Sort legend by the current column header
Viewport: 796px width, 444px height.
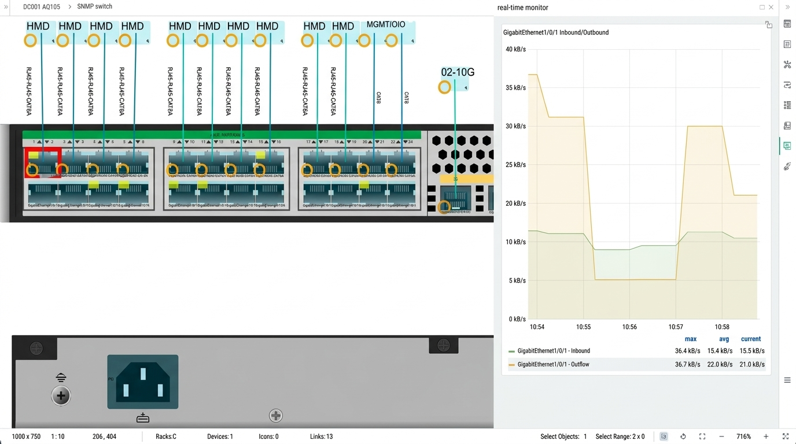click(751, 339)
